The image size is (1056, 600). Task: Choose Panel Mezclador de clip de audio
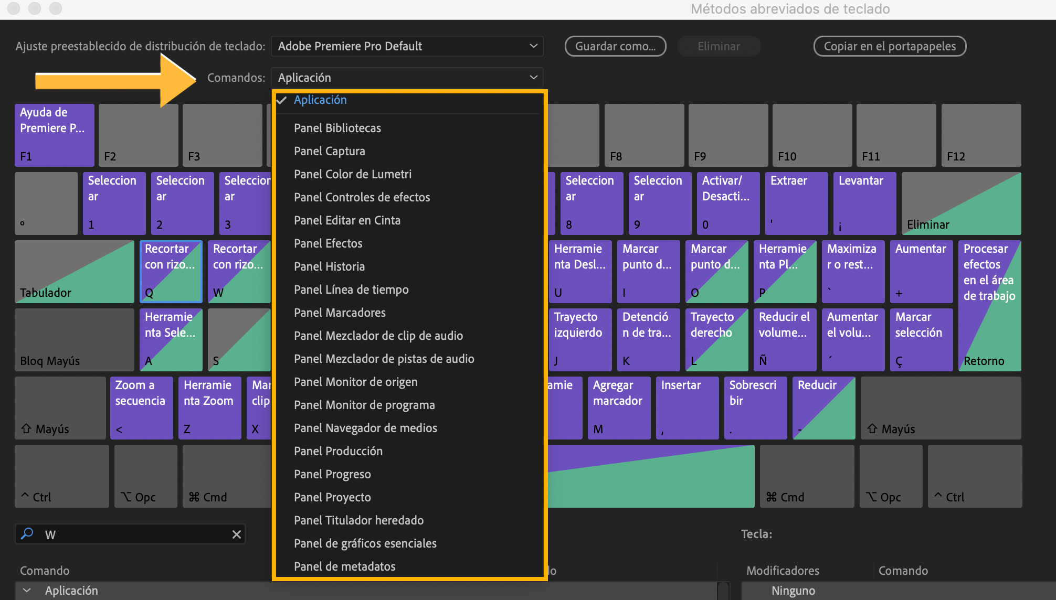coord(378,336)
